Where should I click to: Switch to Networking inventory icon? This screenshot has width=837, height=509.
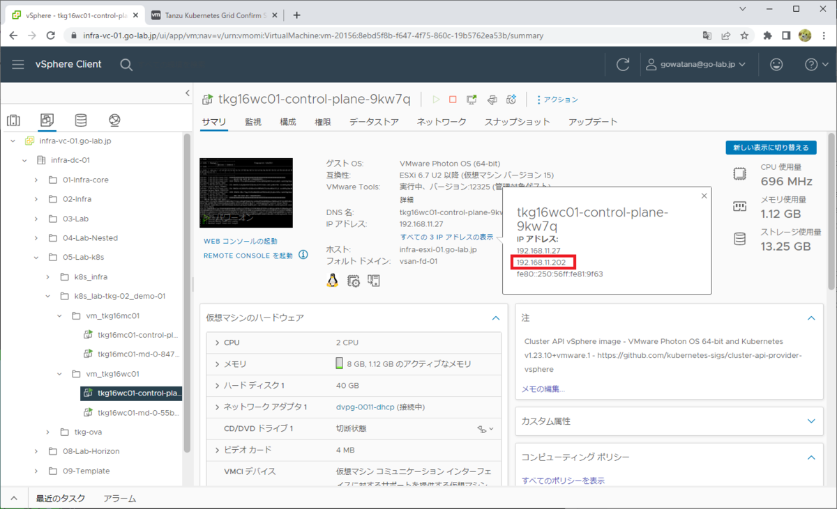(115, 120)
